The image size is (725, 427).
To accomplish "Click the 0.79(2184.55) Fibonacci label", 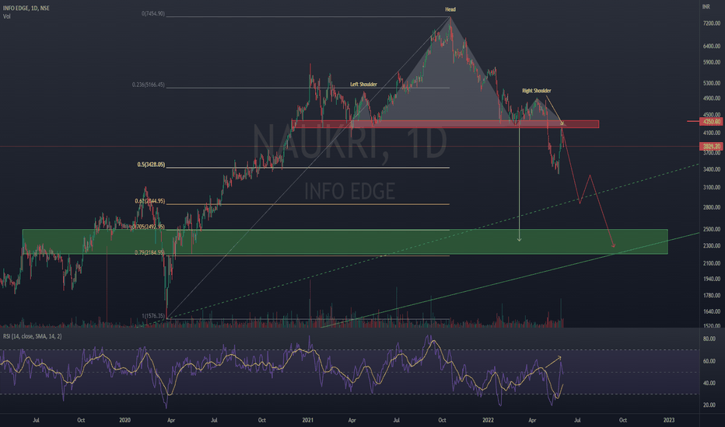I will pos(149,252).
